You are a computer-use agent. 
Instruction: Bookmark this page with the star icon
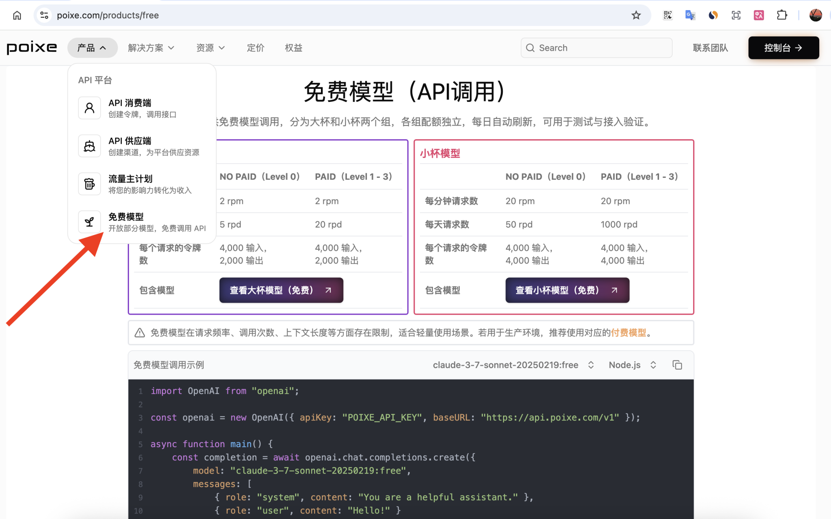(x=636, y=15)
